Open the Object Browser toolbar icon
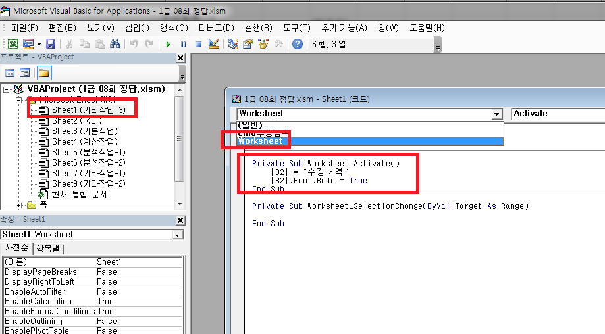Viewport: 605px width, 334px height. pos(264,44)
